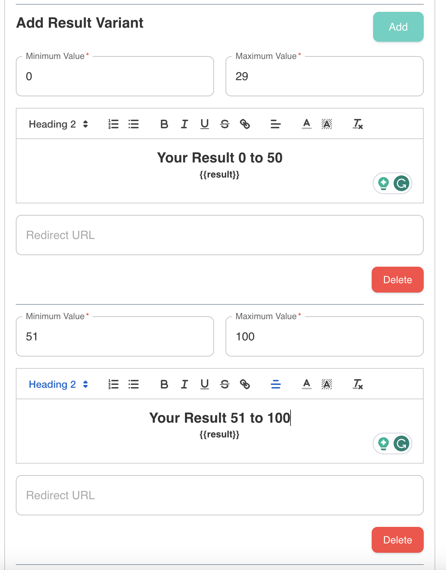Click the Maximum Value field showing 100
Viewport: 446px width, 570px height.
point(324,336)
